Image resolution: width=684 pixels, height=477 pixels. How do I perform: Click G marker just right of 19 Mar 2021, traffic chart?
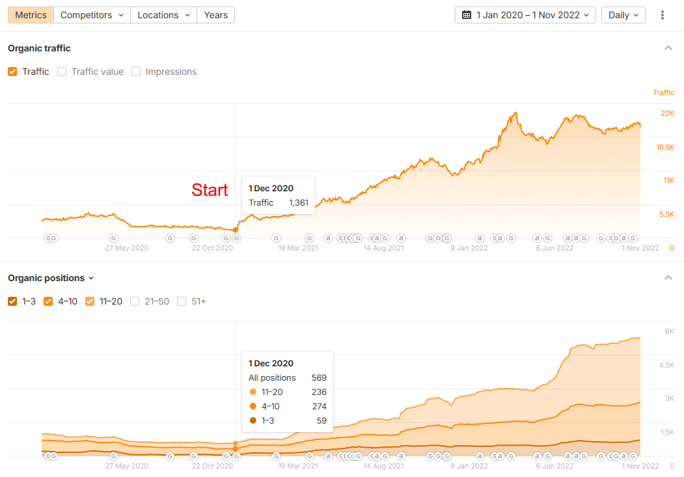[x=309, y=238]
